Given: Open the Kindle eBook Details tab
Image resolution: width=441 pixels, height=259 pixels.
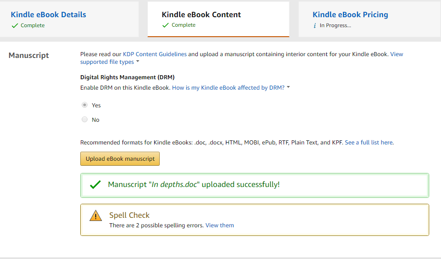Looking at the screenshot, I should pyautogui.click(x=49, y=14).
